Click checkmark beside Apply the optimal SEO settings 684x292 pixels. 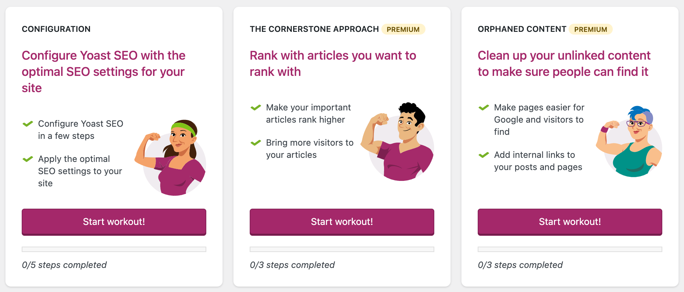pyautogui.click(x=28, y=159)
